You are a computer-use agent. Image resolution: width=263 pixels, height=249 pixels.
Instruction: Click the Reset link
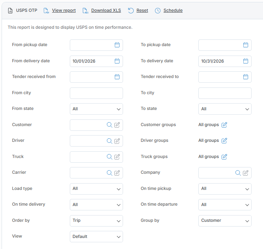pyautogui.click(x=142, y=10)
